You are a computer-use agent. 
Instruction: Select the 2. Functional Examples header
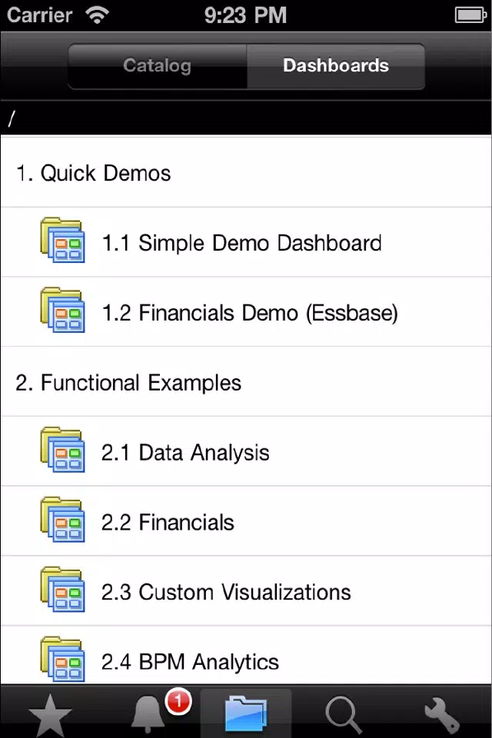pyautogui.click(x=246, y=382)
